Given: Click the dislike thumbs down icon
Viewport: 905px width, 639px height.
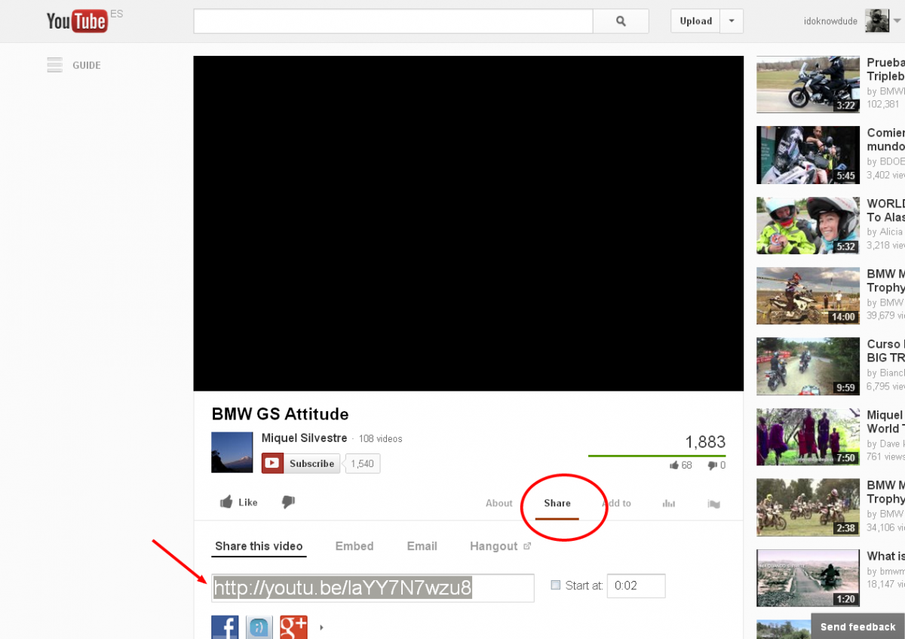Looking at the screenshot, I should pos(288,502).
